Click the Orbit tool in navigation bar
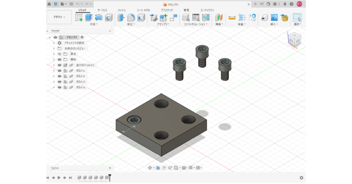 150,168
